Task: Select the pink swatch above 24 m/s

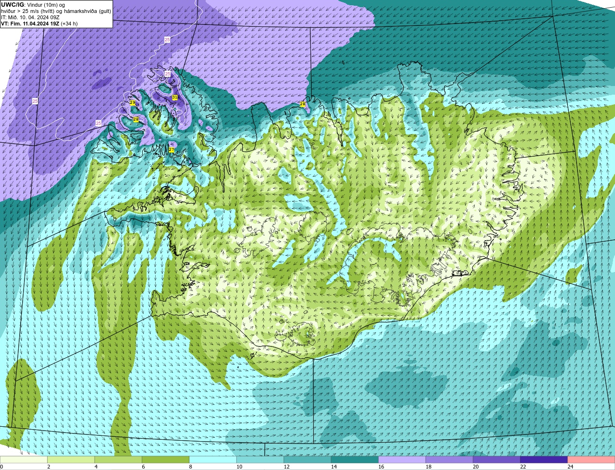Action: pos(591,459)
